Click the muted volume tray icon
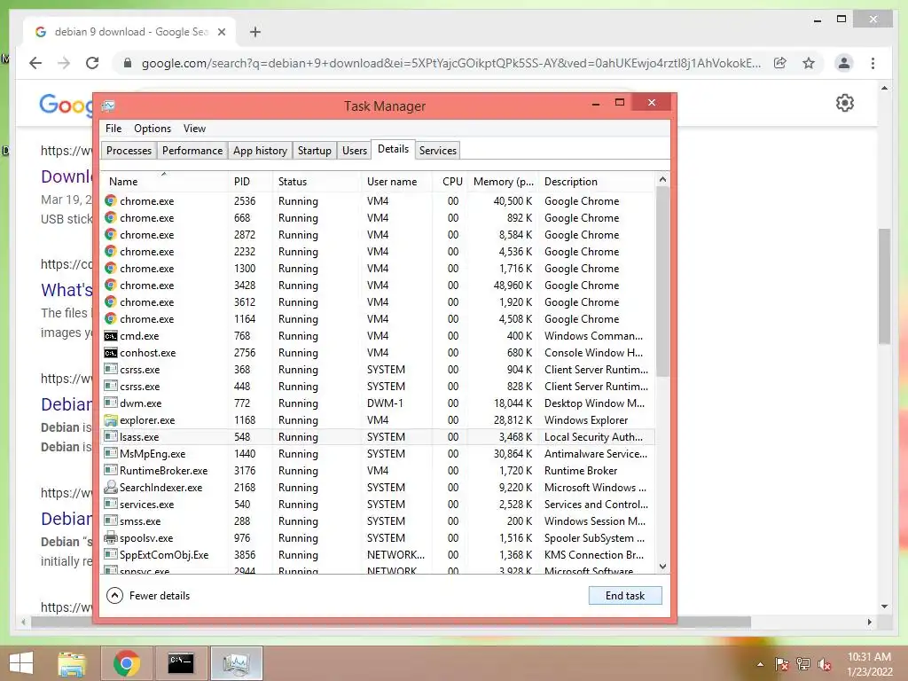 click(825, 664)
